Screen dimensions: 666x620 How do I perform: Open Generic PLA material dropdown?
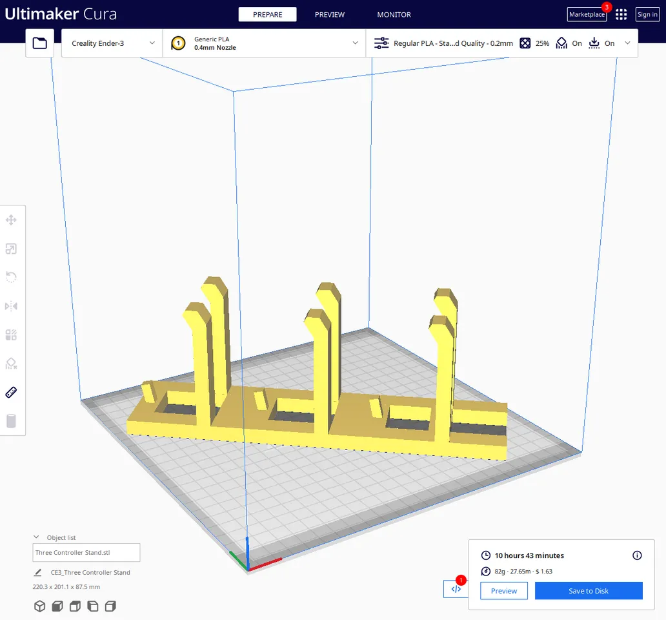point(264,43)
